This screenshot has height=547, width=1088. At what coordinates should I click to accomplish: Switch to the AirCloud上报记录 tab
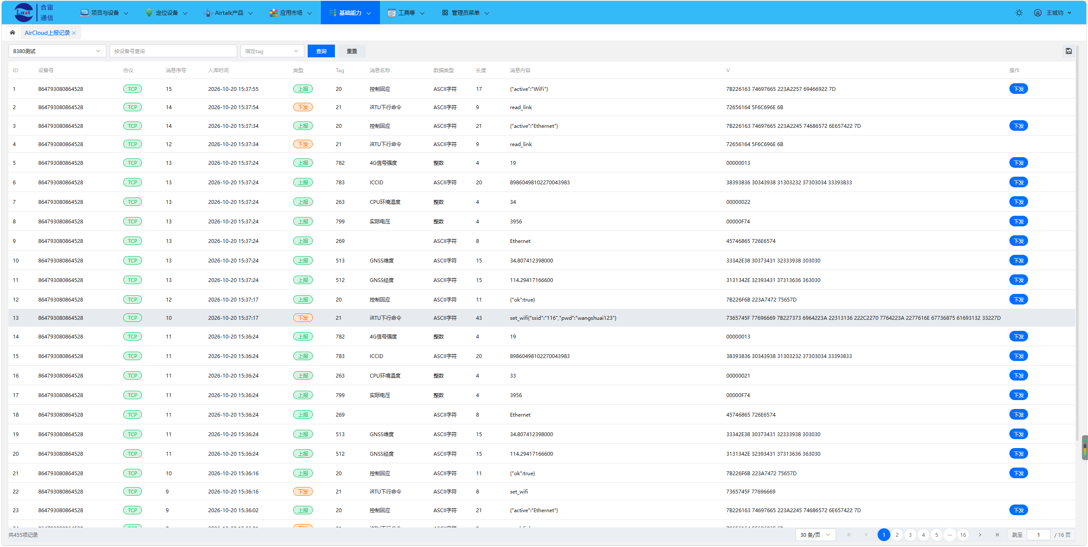(x=47, y=33)
